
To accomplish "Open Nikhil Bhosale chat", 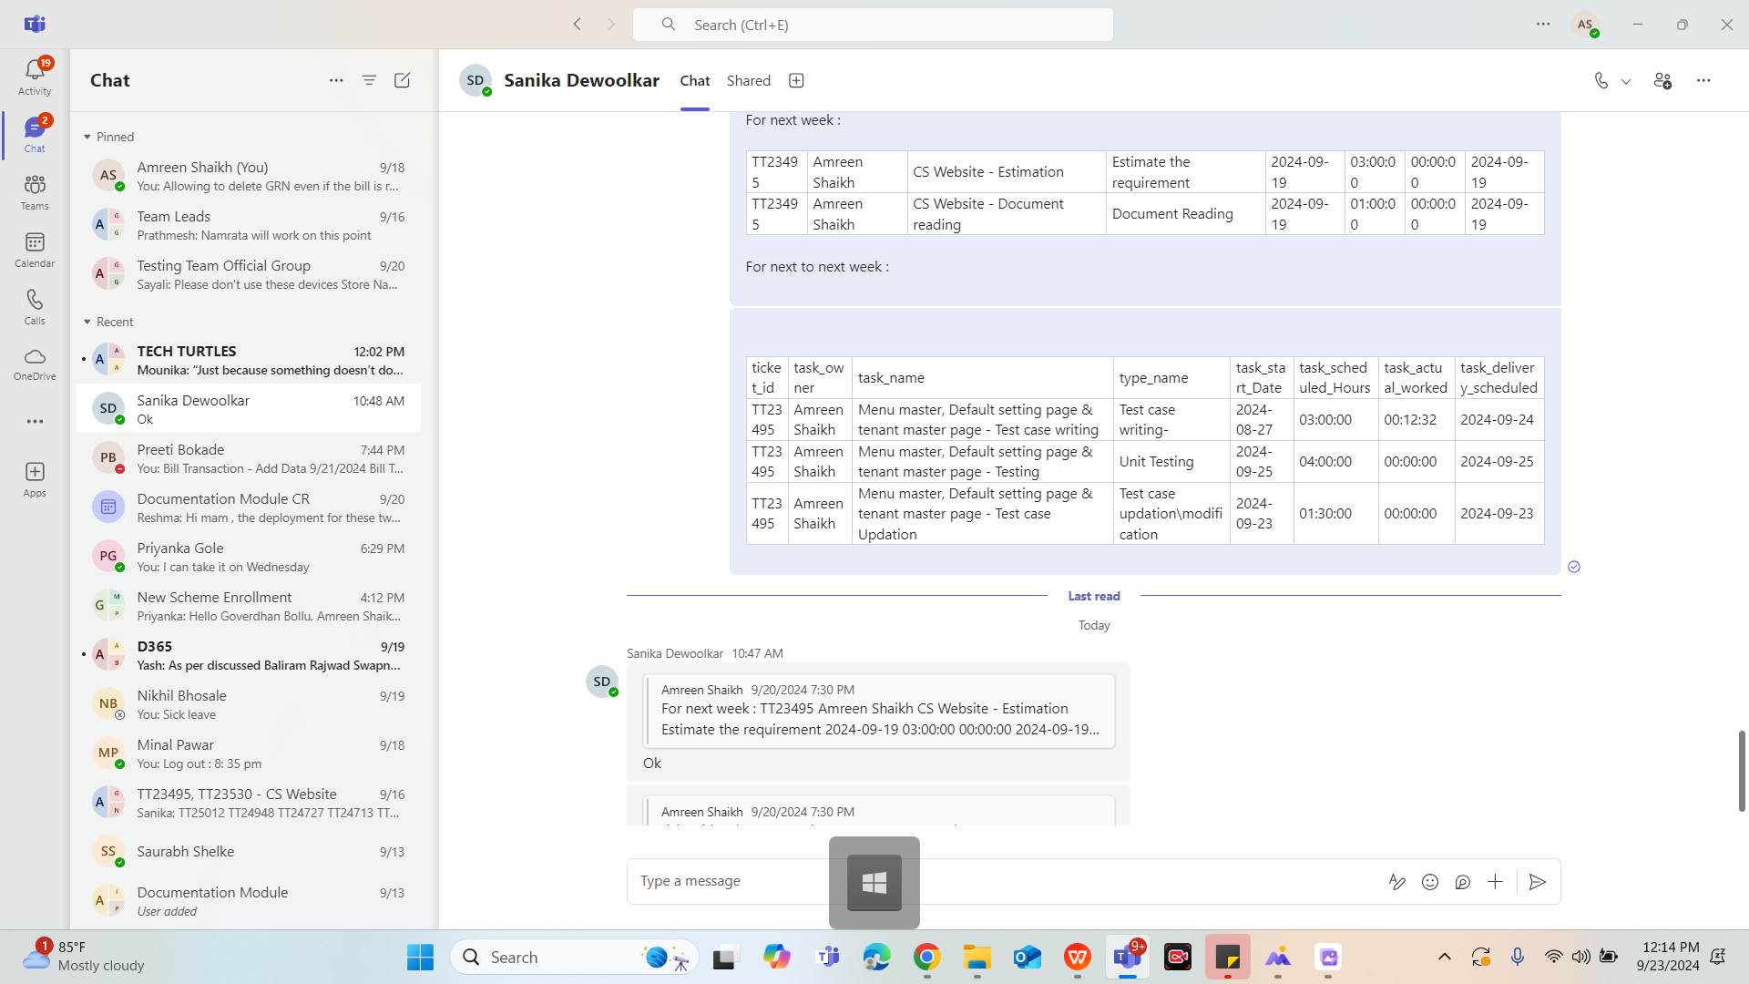I will click(248, 704).
